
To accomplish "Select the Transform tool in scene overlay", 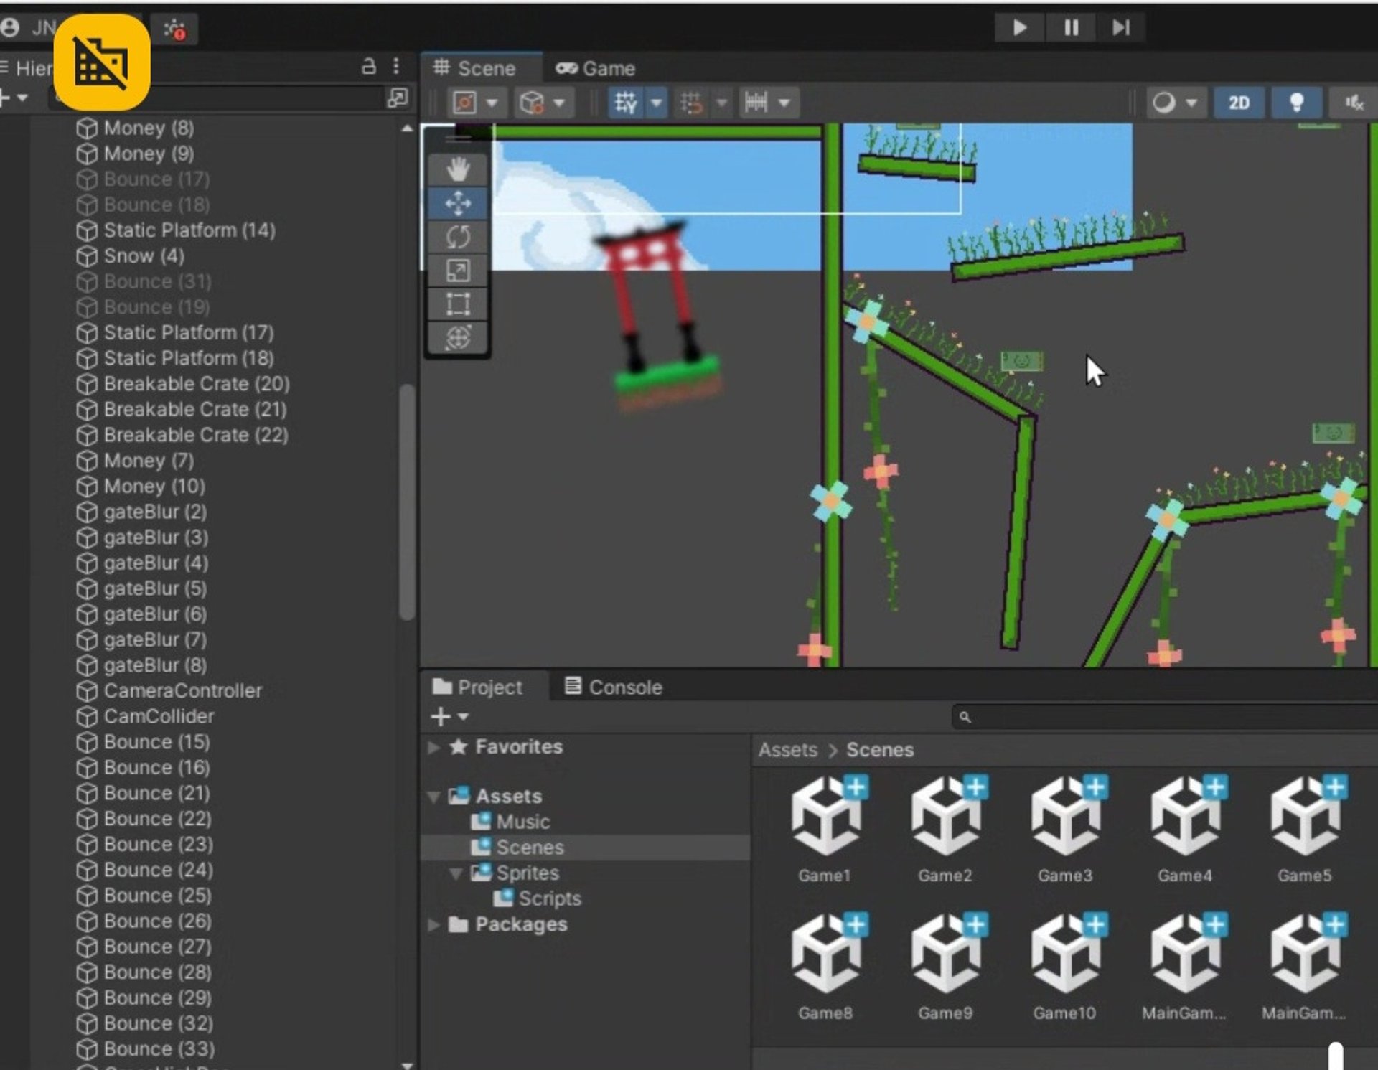I will pos(458,337).
